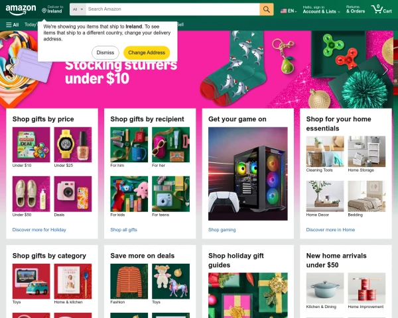Open the Home Storage thumbnail
This screenshot has width=398, height=318.
click(367, 152)
